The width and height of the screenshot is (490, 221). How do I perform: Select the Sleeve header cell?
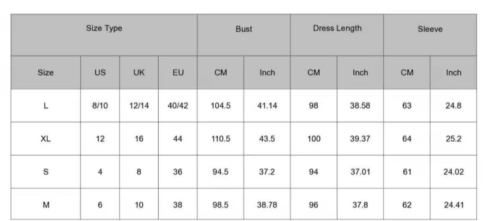pyautogui.click(x=430, y=29)
